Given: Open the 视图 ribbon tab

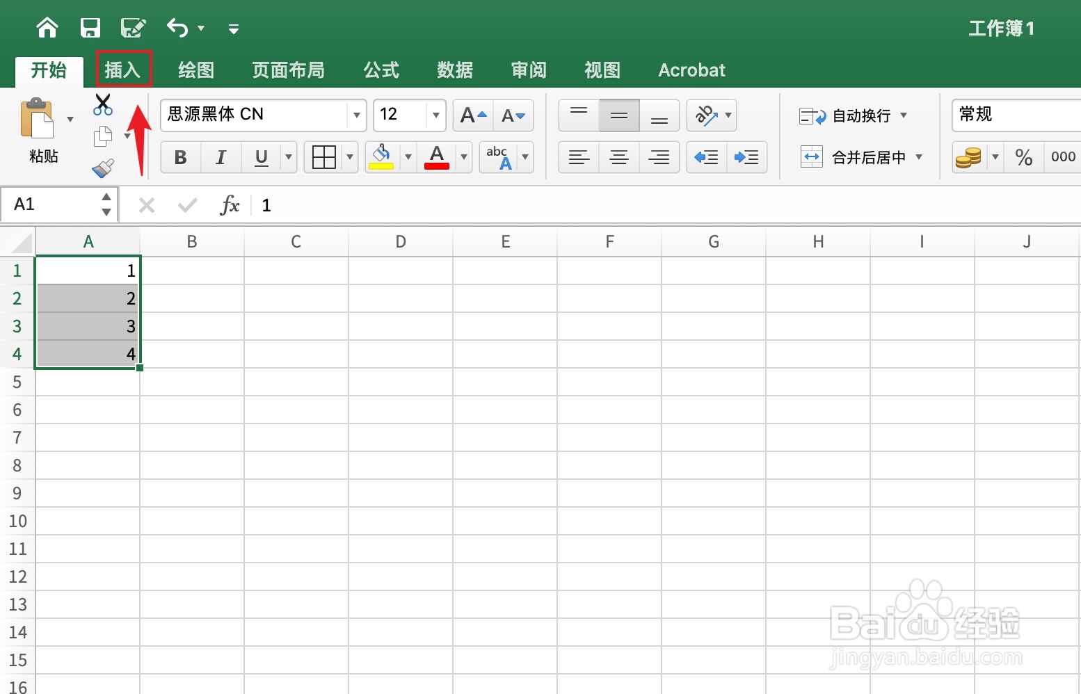Looking at the screenshot, I should coord(602,70).
